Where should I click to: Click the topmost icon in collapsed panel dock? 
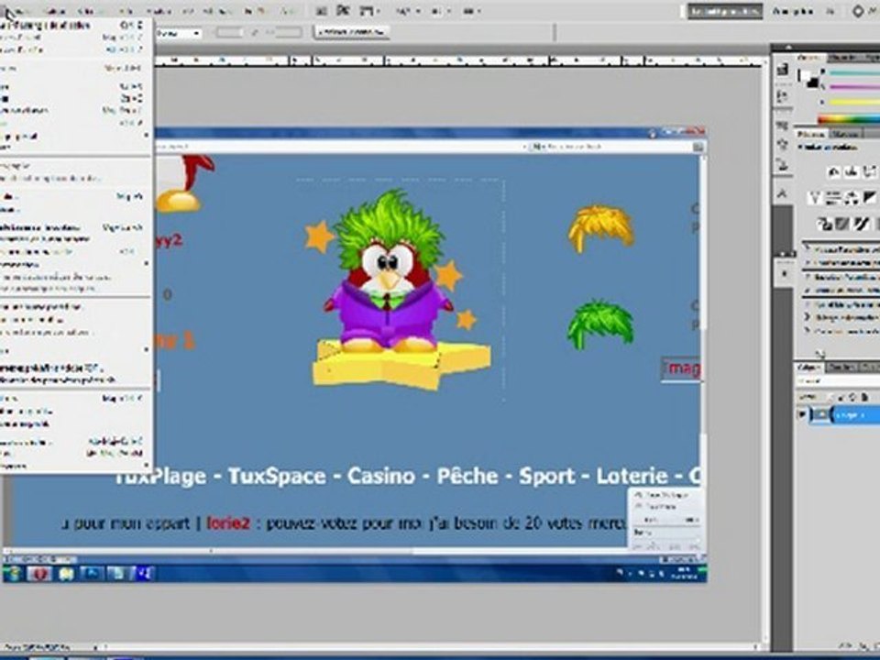click(782, 70)
